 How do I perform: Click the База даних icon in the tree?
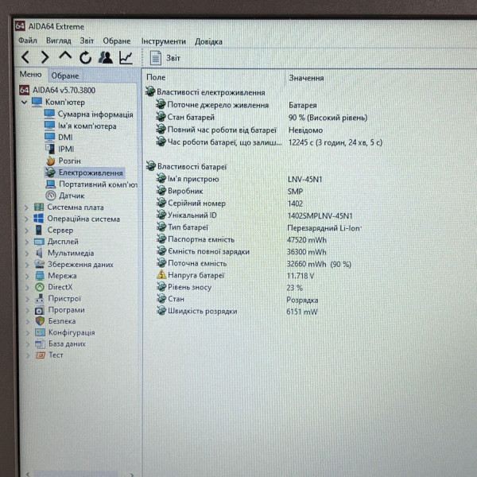(x=40, y=343)
